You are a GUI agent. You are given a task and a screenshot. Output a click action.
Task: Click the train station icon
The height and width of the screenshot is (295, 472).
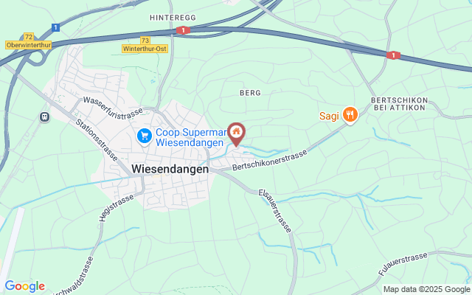44,117
